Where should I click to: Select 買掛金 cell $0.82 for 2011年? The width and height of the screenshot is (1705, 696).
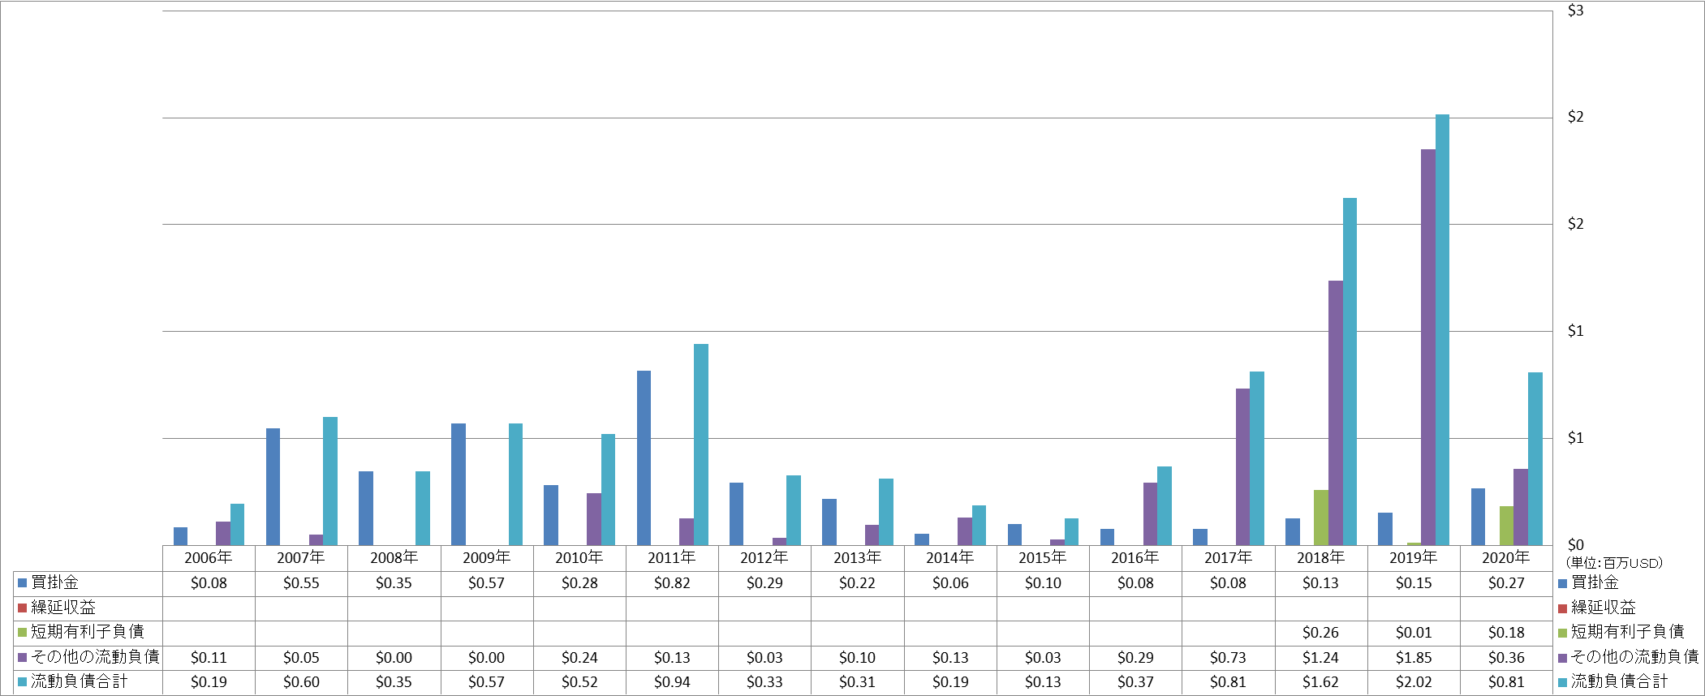pos(672,583)
